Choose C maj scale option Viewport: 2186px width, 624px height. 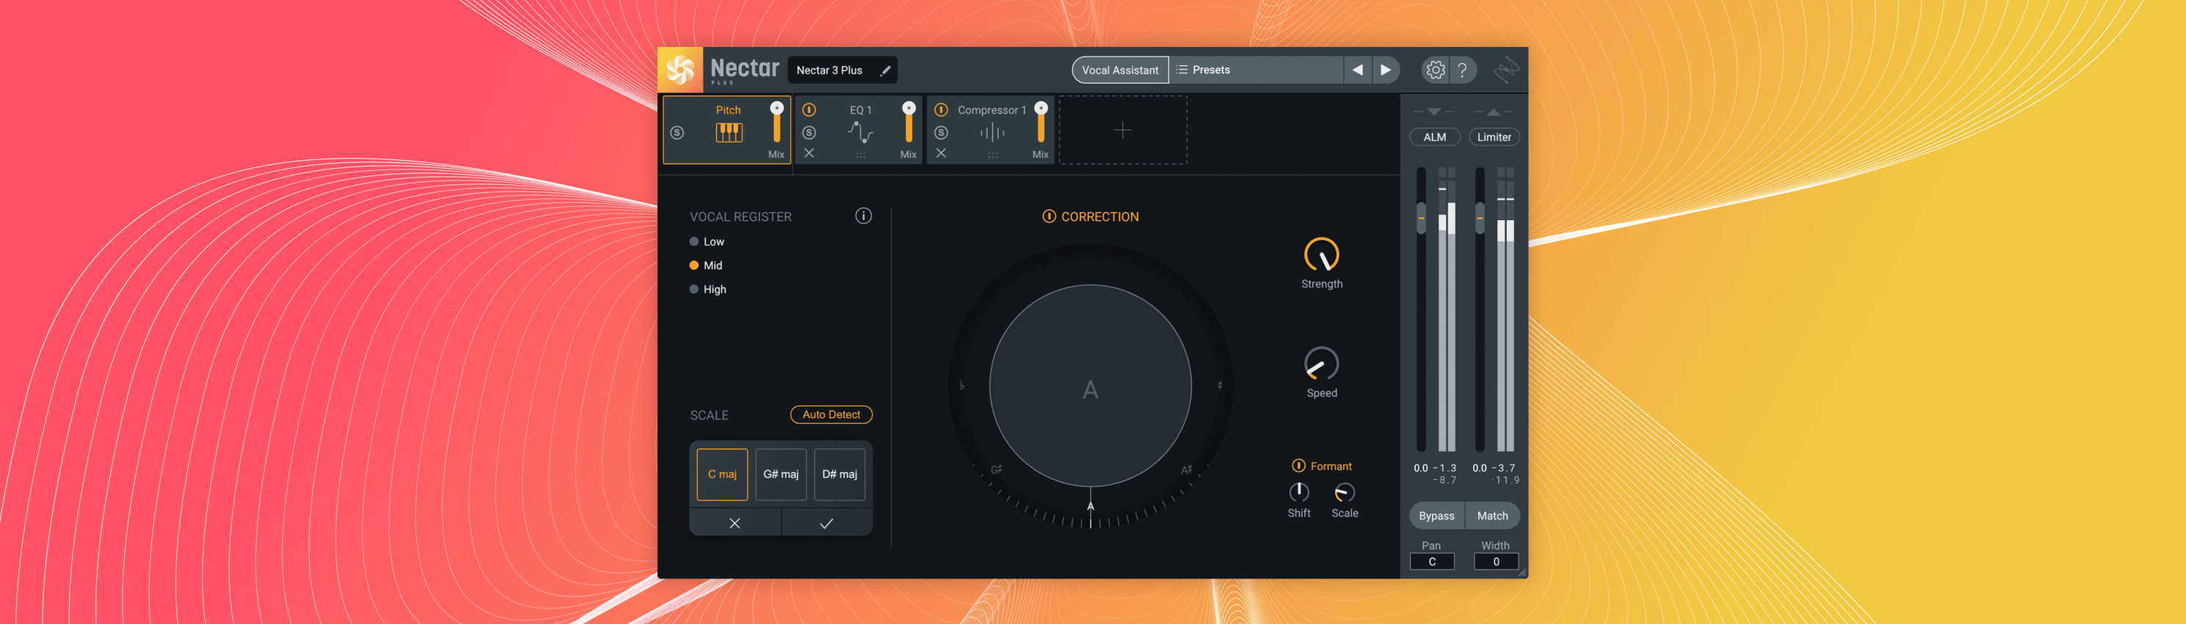pyautogui.click(x=722, y=474)
